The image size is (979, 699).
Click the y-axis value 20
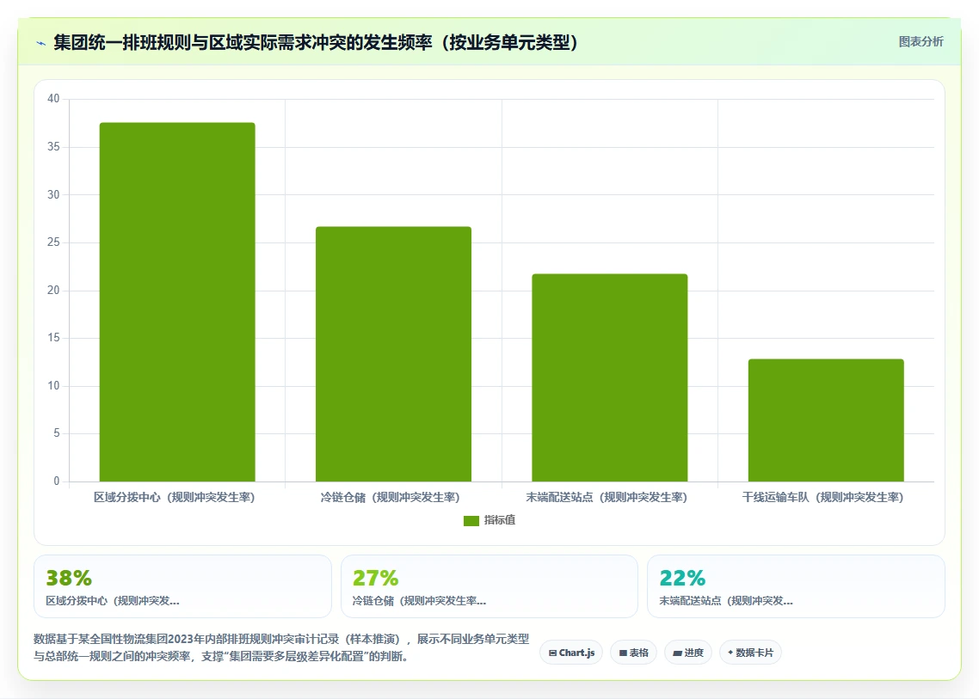[53, 291]
